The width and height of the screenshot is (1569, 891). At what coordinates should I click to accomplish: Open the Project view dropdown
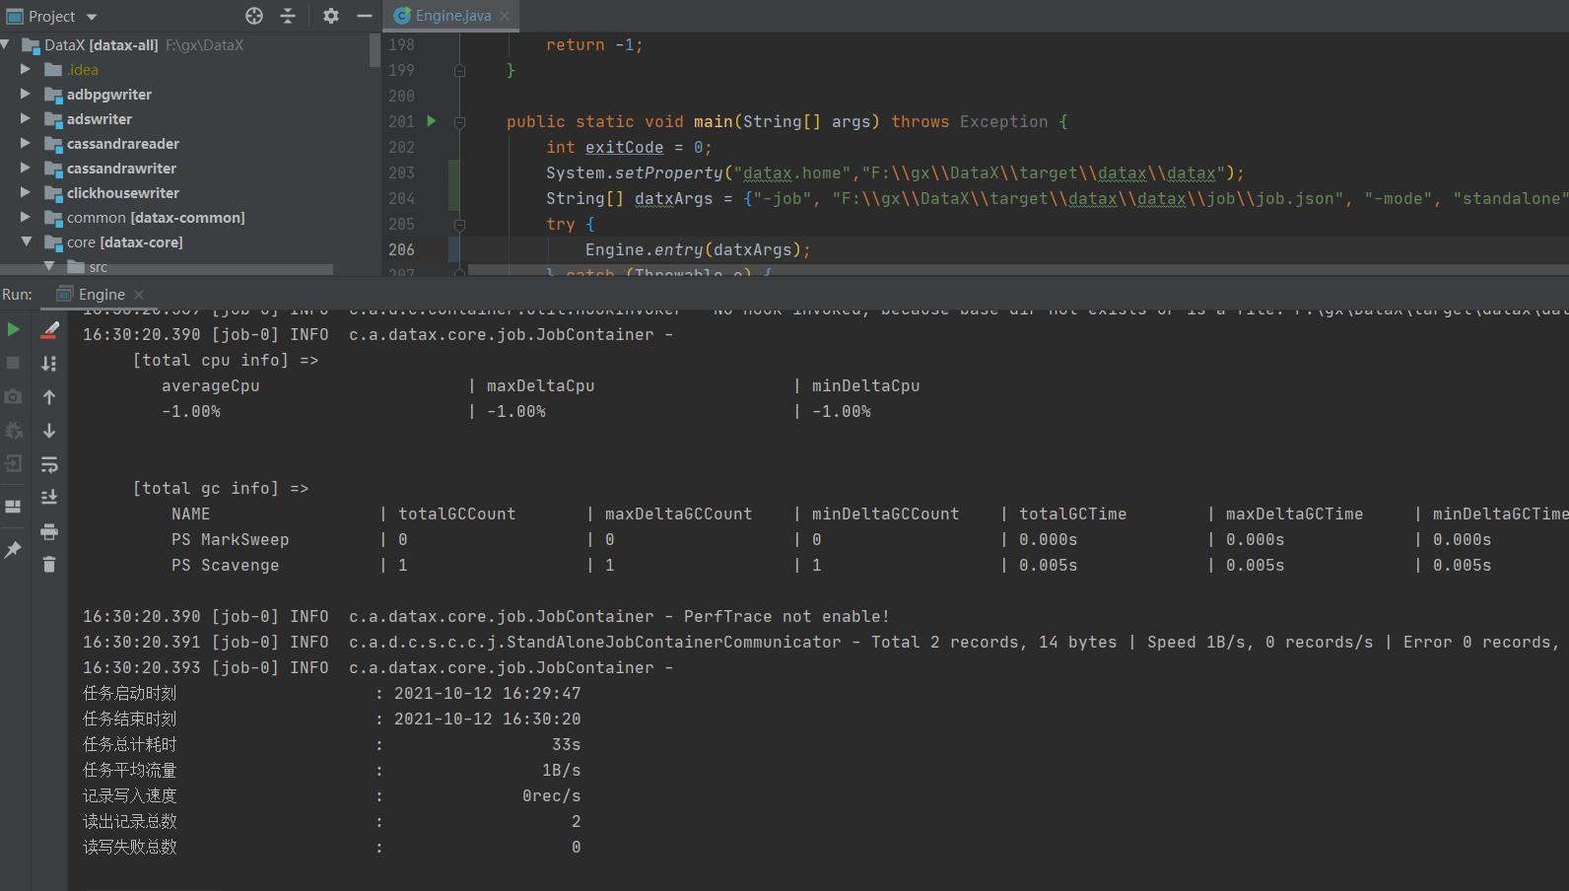click(x=92, y=17)
